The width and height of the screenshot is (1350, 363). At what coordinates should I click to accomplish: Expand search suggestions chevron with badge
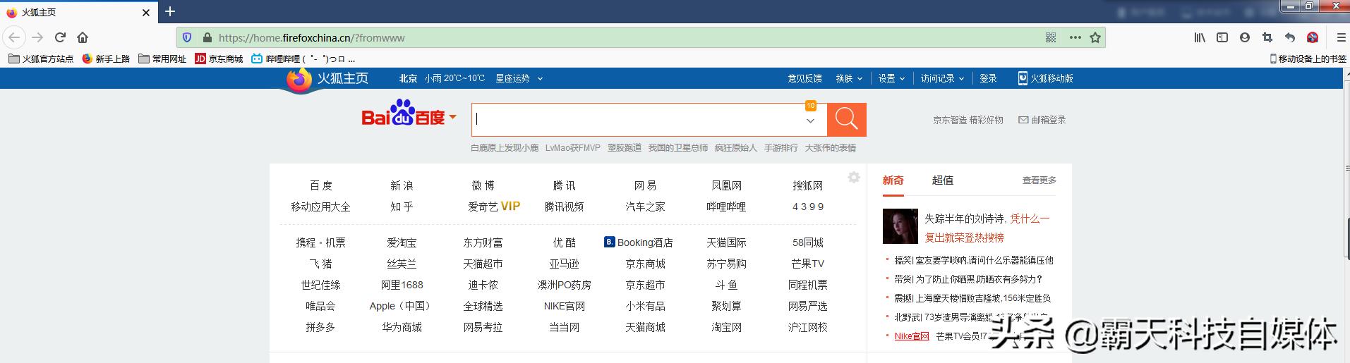[x=810, y=120]
